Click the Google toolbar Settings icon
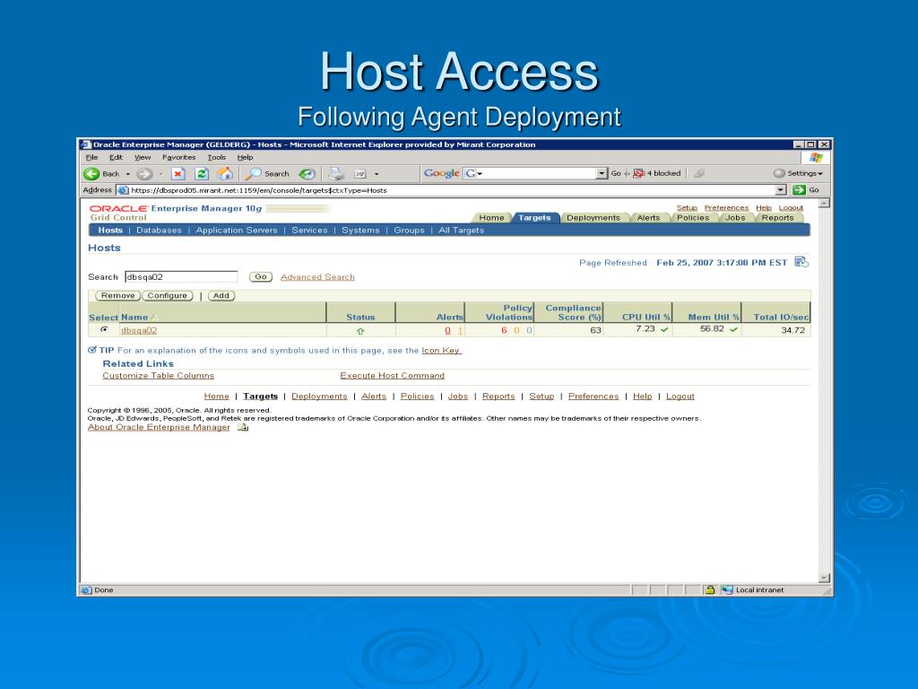This screenshot has height=689, width=918. 779,173
